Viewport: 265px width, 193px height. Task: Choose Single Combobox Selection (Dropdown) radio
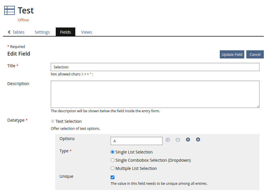pyautogui.click(x=112, y=160)
